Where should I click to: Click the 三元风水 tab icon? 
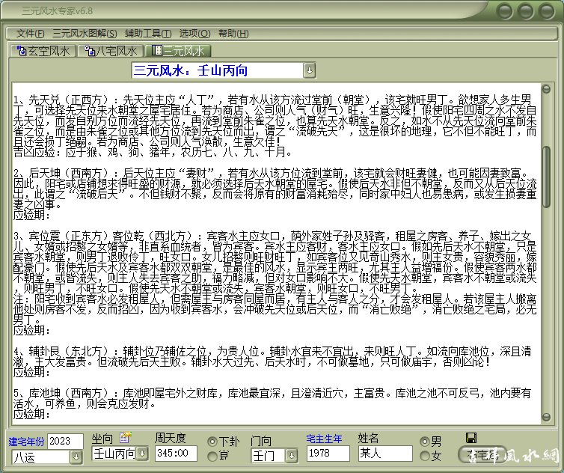(156, 51)
